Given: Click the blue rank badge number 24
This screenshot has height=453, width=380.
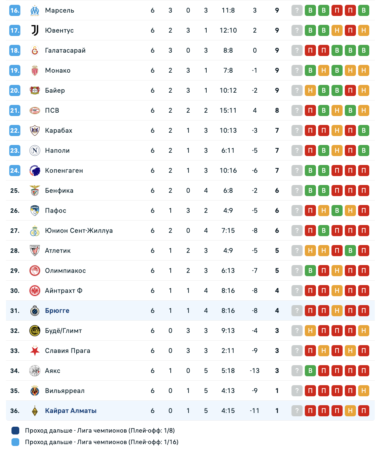Looking at the screenshot, I should (15, 171).
